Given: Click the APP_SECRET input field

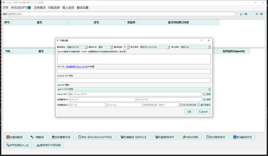Looking at the screenshot, I should point(169,99).
